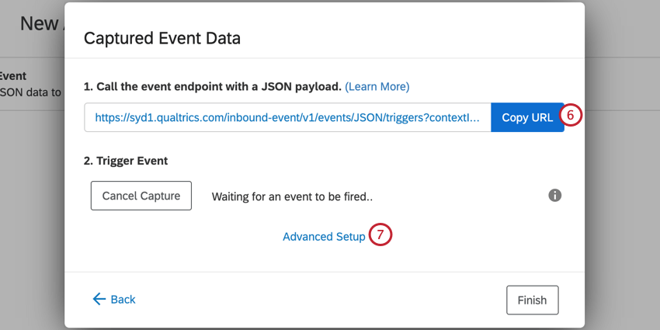Click the '2. Trigger Event' step heading

point(126,161)
